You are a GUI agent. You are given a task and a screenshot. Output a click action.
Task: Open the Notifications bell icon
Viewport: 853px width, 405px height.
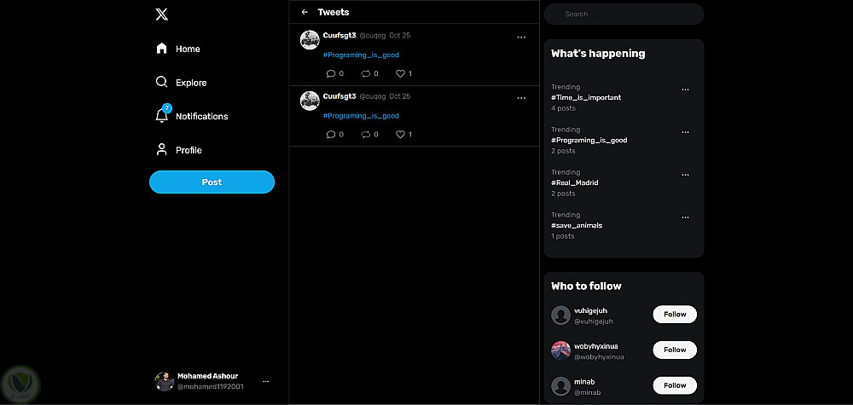point(162,115)
